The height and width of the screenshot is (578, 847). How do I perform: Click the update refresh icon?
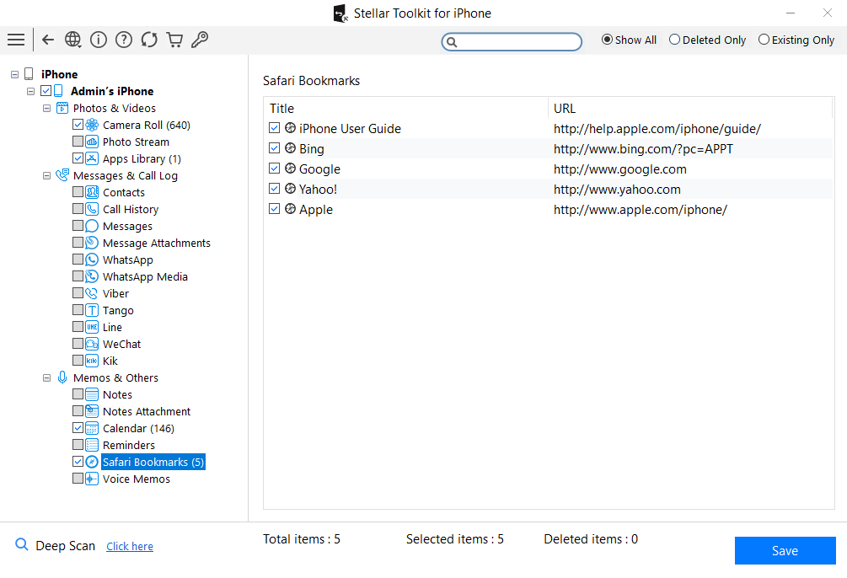pyautogui.click(x=149, y=40)
